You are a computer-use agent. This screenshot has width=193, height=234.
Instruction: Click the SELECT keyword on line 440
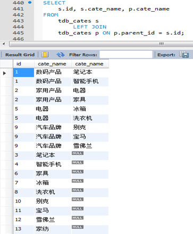pos(54,3)
